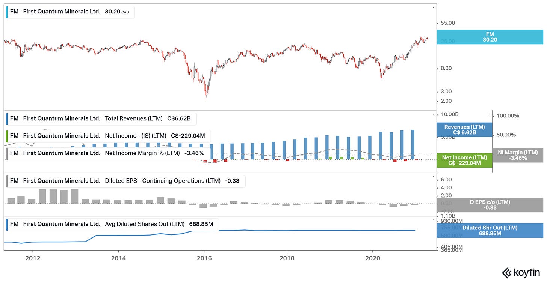Viewport: 547px width, 282px height.
Task: Click the 100.00% margin axis value
Action: pyautogui.click(x=508, y=116)
